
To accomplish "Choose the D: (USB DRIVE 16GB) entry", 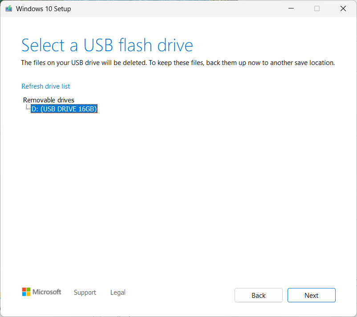I will [64, 109].
